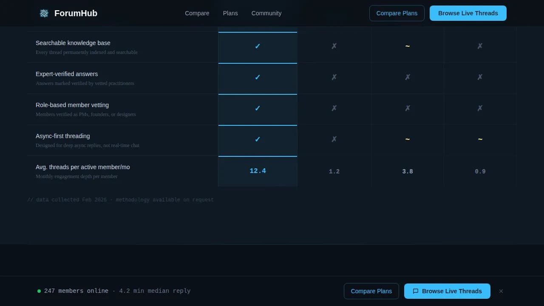Viewport: 544px width, 306px height.
Task: Click the checkmark in Async-first threading row
Action: 257,139
